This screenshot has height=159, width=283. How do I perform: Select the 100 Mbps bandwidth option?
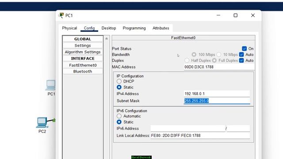pos(194,54)
